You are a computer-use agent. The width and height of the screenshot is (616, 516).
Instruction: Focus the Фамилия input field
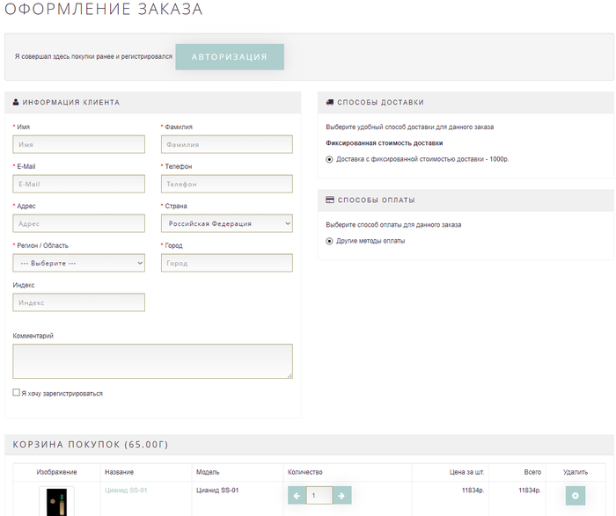pyautogui.click(x=227, y=144)
